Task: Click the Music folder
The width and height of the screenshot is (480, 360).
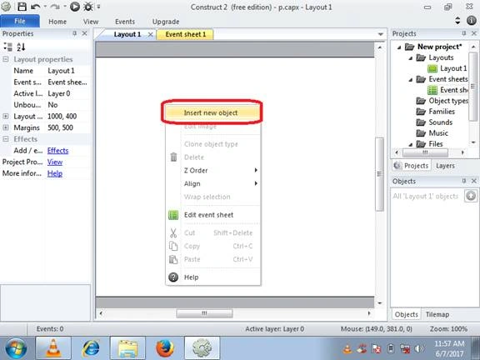Action: (x=432, y=132)
